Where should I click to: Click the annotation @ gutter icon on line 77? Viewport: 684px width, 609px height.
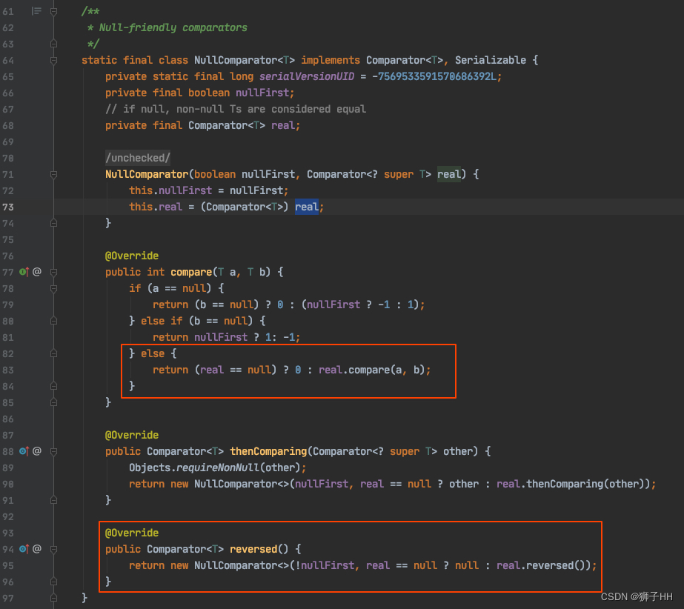pos(37,272)
